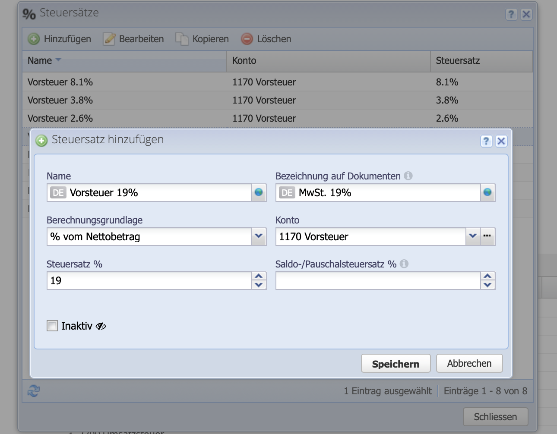Select the Bearbeiten pencil icon

[x=108, y=39]
